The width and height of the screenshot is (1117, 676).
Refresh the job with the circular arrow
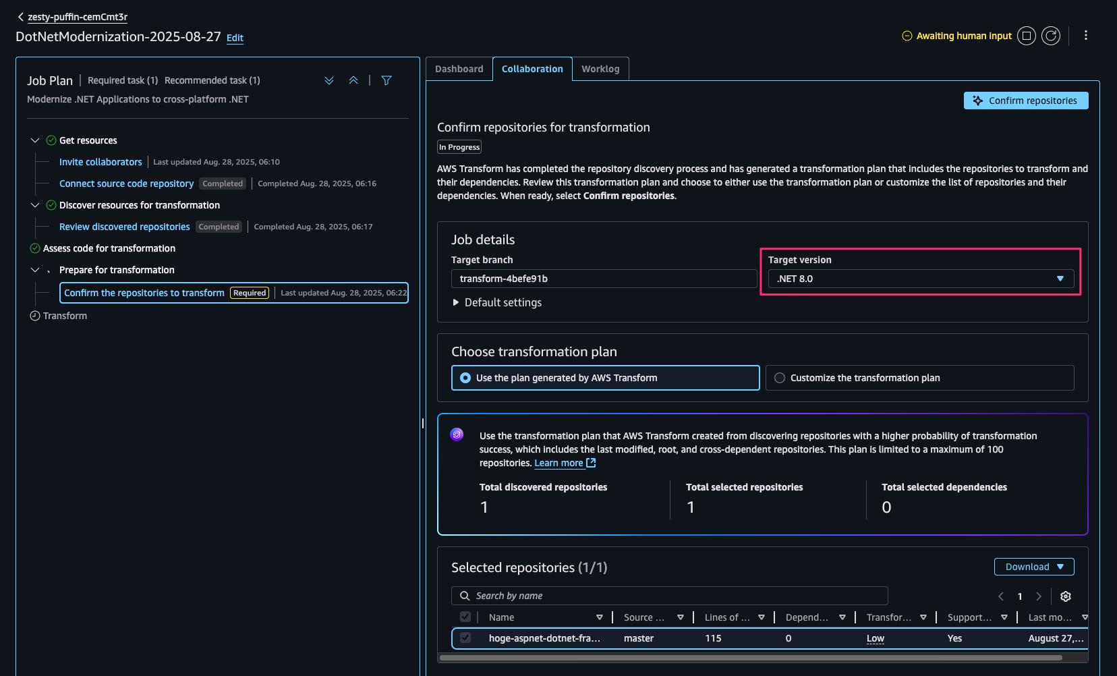(1051, 36)
